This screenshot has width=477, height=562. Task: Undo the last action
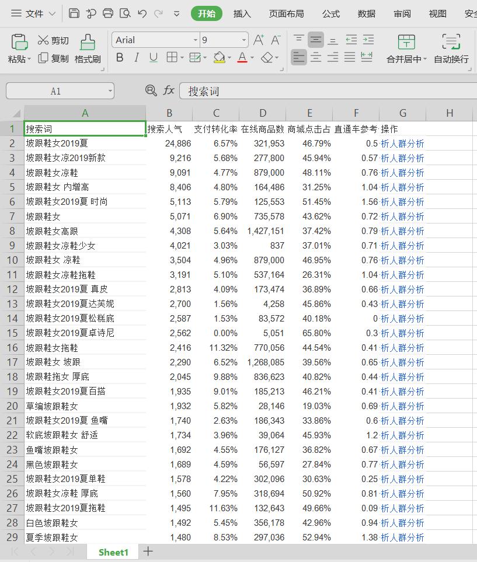coord(142,13)
